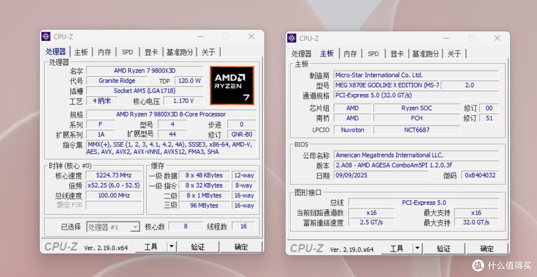Click the 96 MBytes L3 cache value

tap(204, 205)
